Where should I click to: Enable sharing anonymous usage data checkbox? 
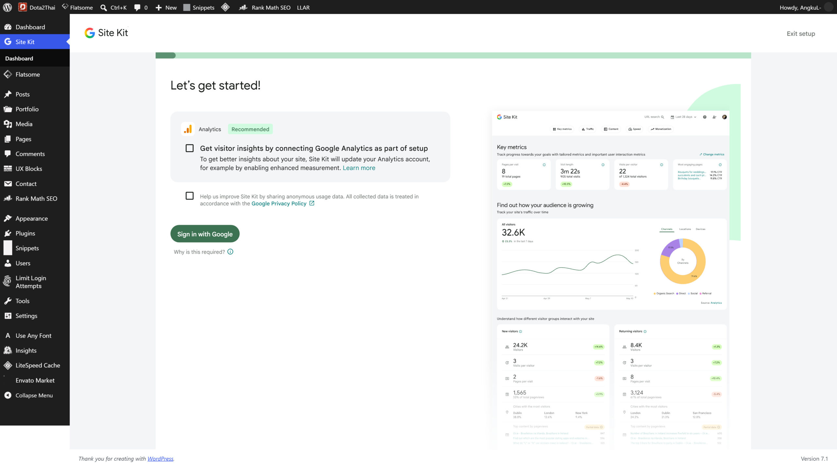tap(190, 196)
